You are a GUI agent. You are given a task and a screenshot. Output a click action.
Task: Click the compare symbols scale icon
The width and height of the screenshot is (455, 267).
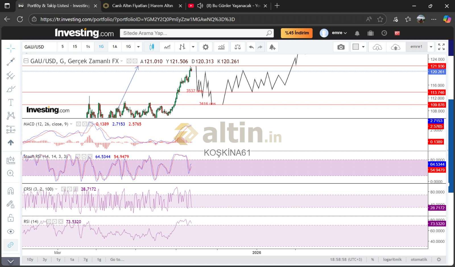coord(237,47)
